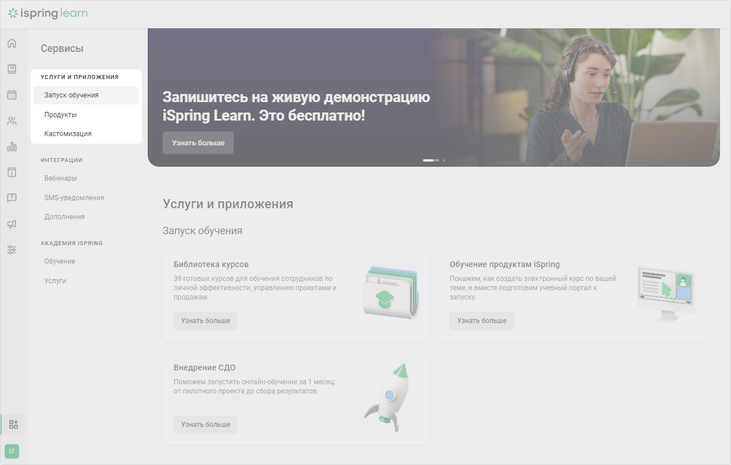
Task: Open the courses book icon in sidebar
Action: point(12,69)
